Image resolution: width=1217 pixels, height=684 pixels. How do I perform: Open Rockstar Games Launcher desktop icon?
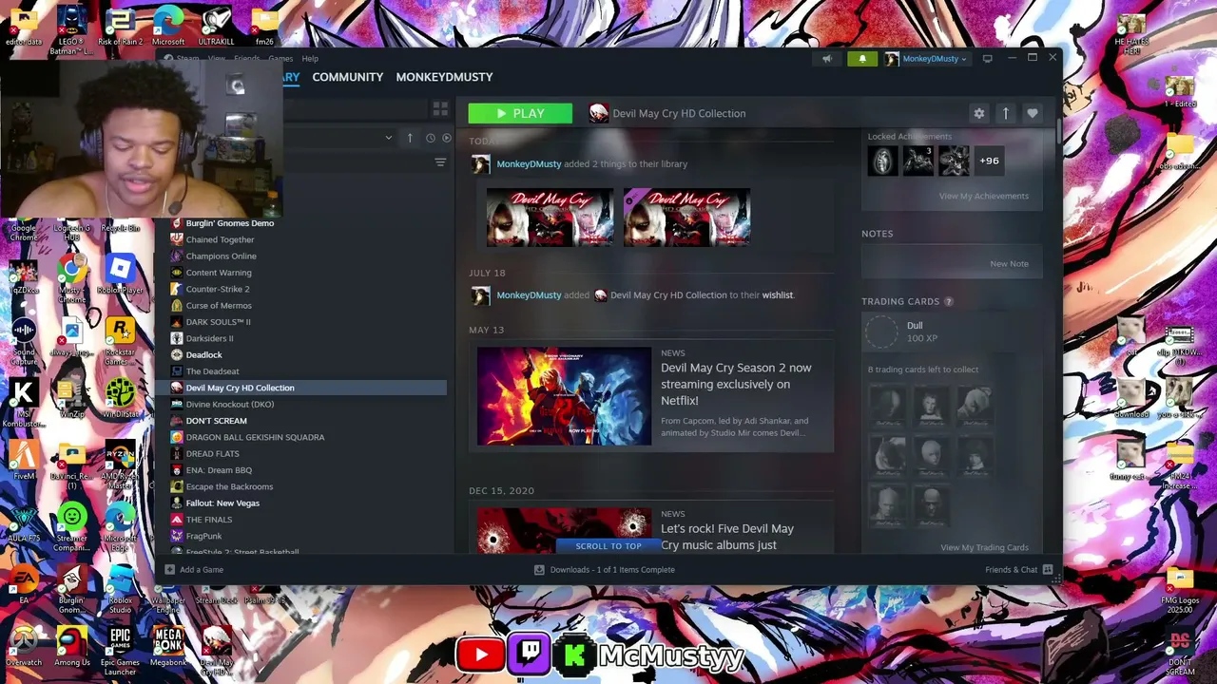[120, 341]
